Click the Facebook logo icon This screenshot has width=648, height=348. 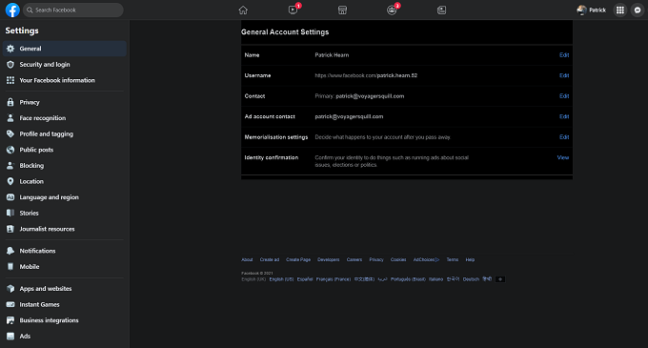(x=12, y=10)
